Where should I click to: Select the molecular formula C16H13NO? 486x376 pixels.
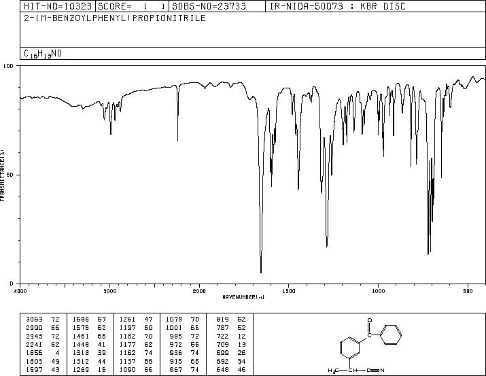pyautogui.click(x=43, y=54)
